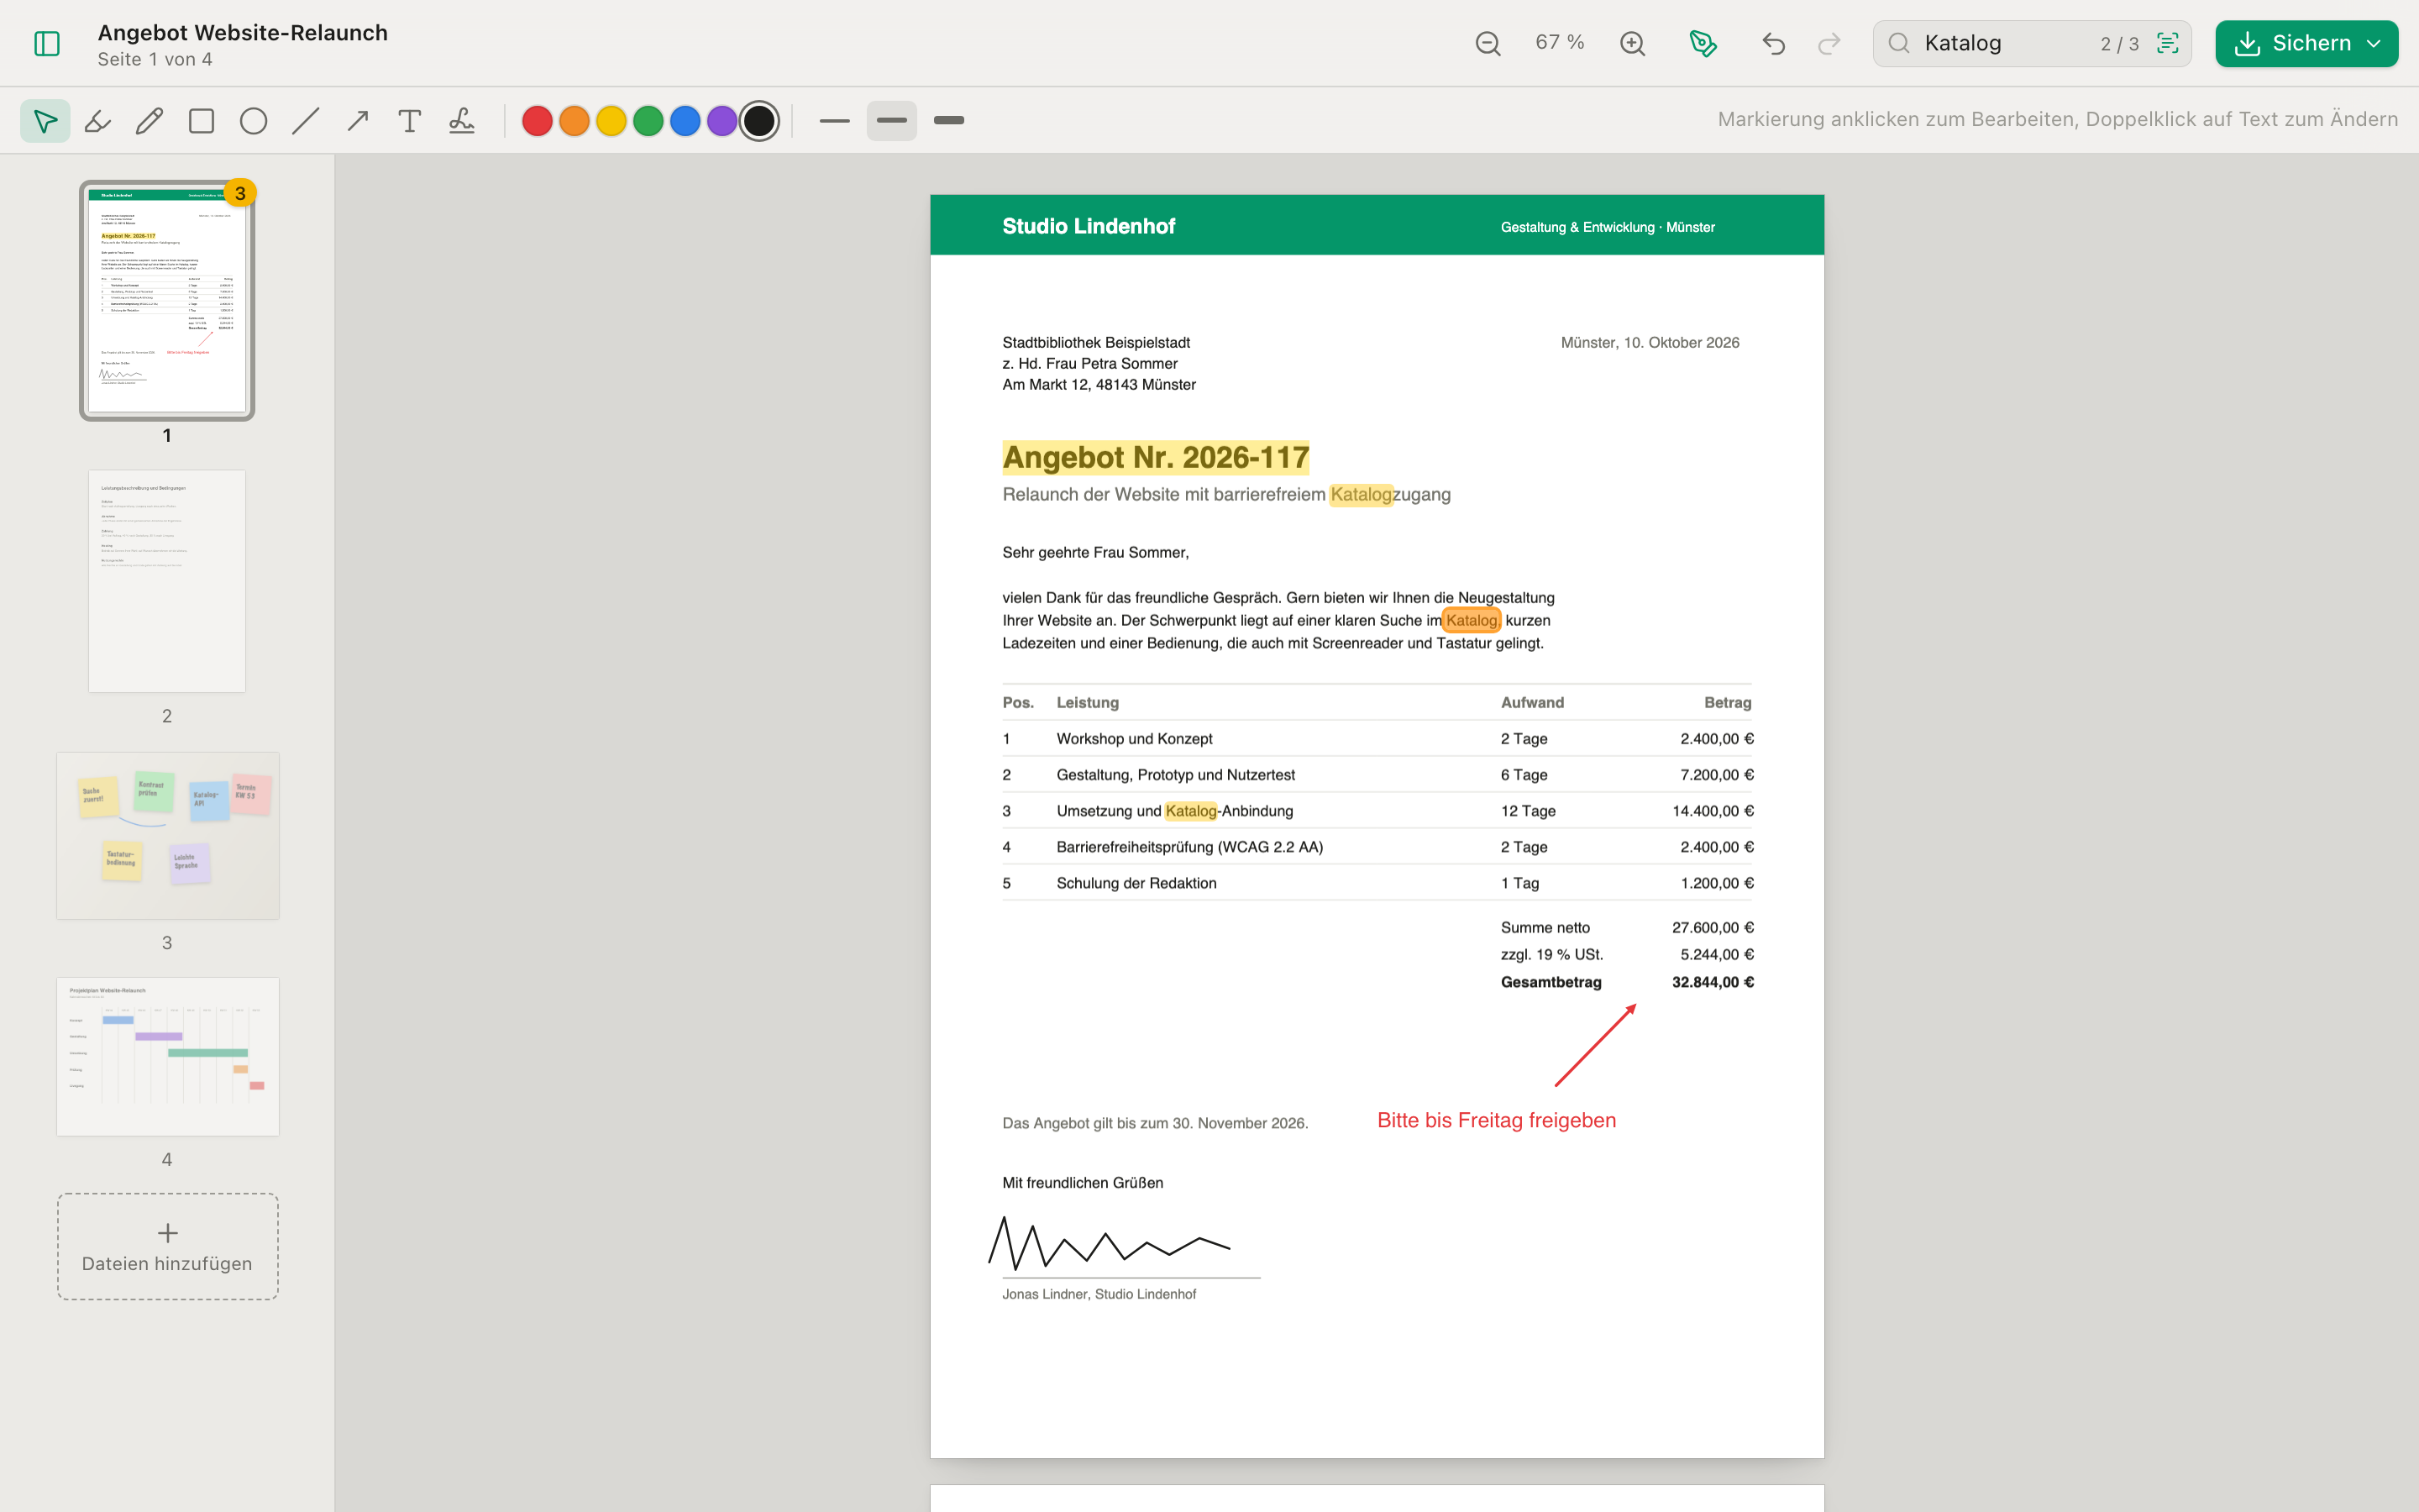Open page 4 Projektplan thumbnail
2419x1512 pixels.
[168, 1056]
